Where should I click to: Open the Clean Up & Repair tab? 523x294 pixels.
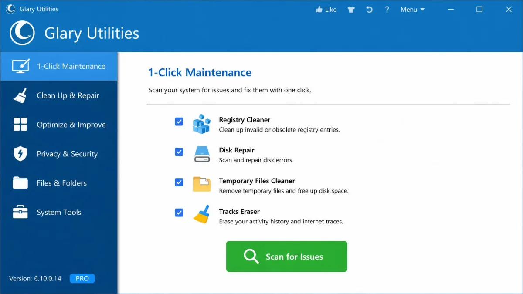point(59,95)
